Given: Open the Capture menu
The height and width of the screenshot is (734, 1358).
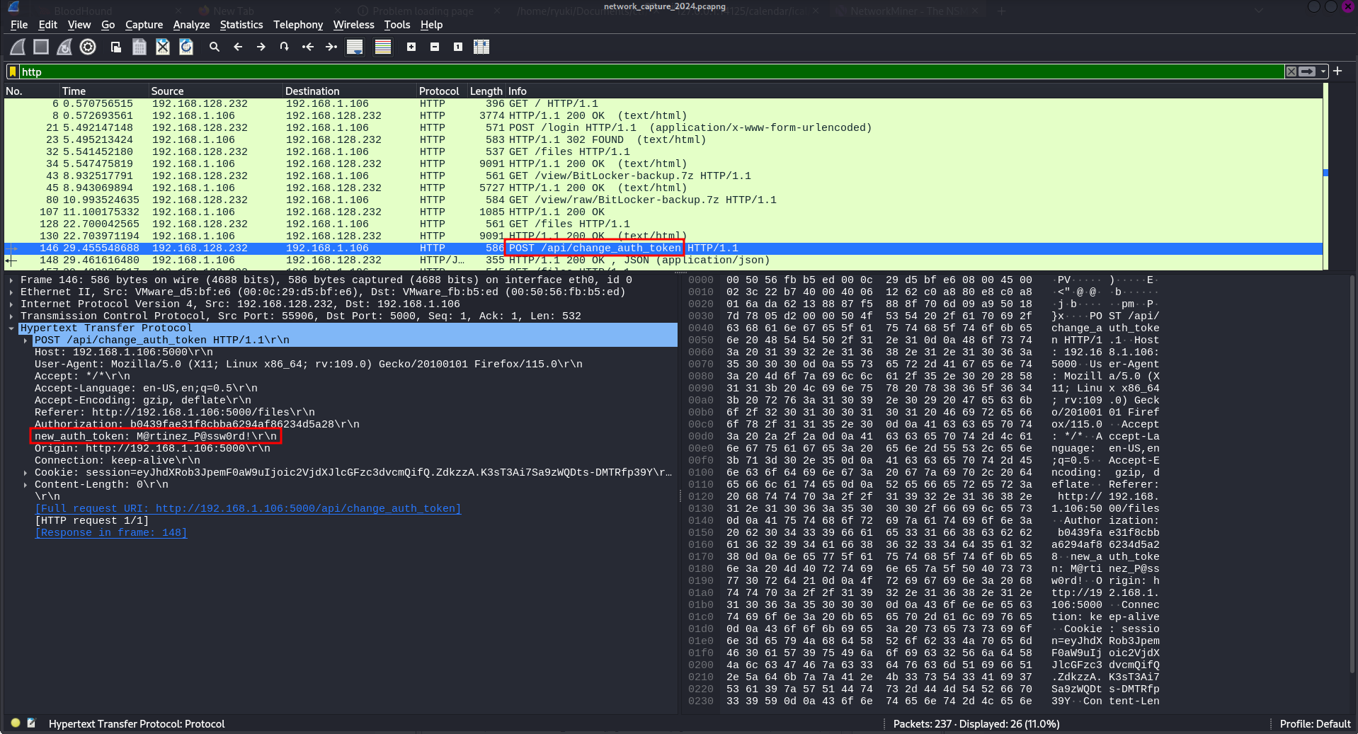Looking at the screenshot, I should coord(144,25).
